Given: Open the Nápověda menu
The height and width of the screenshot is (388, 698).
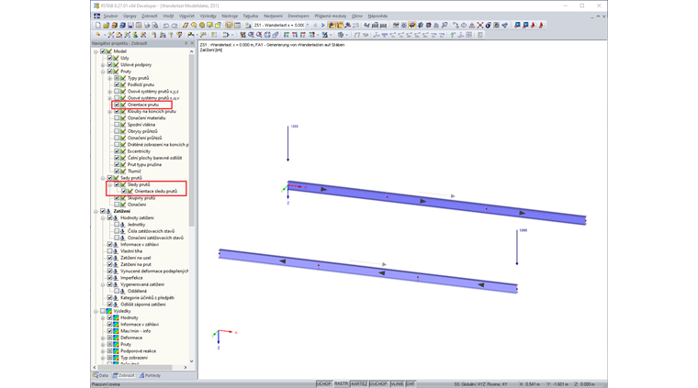Looking at the screenshot, I should tap(377, 16).
